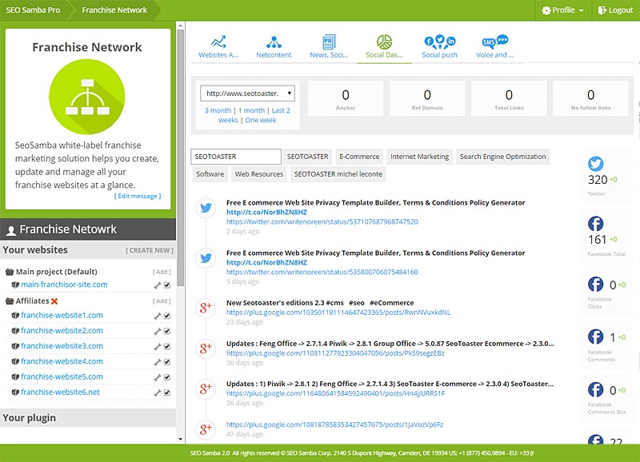Click Twitter icon of the 5 days ago post

click(x=206, y=258)
